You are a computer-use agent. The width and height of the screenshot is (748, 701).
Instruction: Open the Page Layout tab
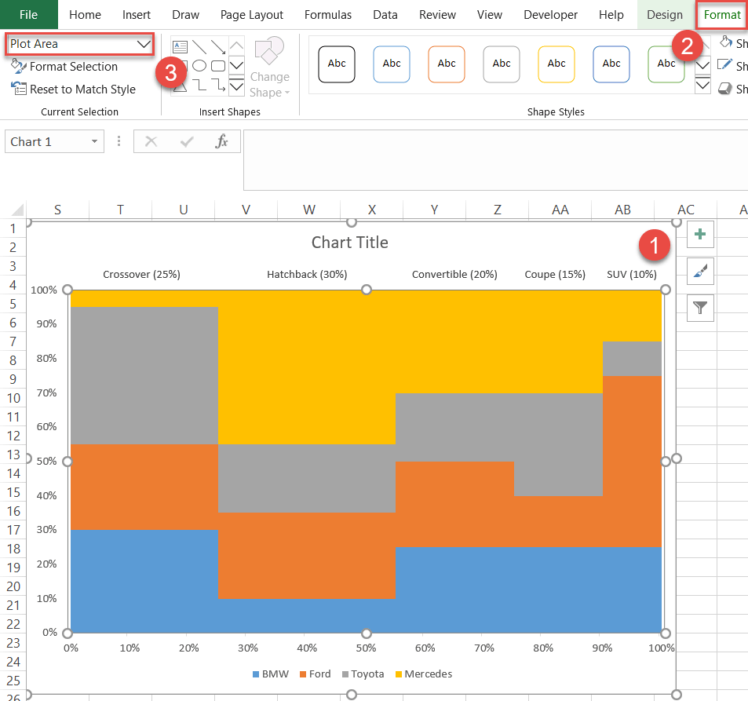252,15
